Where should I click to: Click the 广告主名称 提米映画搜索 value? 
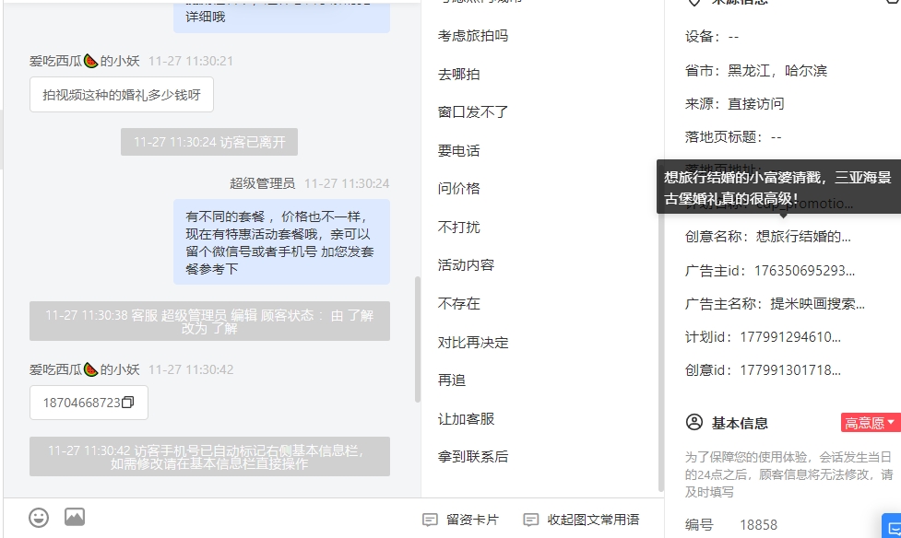818,304
